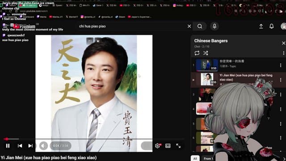This screenshot has width=286, height=161.
Task: Toggle shuffle for Chinese Bangers playlist
Action: (x=206, y=53)
